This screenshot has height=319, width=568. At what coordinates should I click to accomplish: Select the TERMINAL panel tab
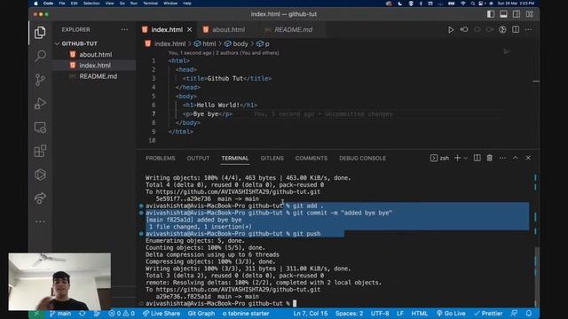pyautogui.click(x=235, y=158)
